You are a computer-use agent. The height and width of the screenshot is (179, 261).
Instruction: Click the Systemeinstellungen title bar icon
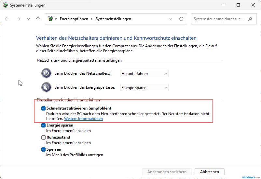pyautogui.click(x=5, y=5)
